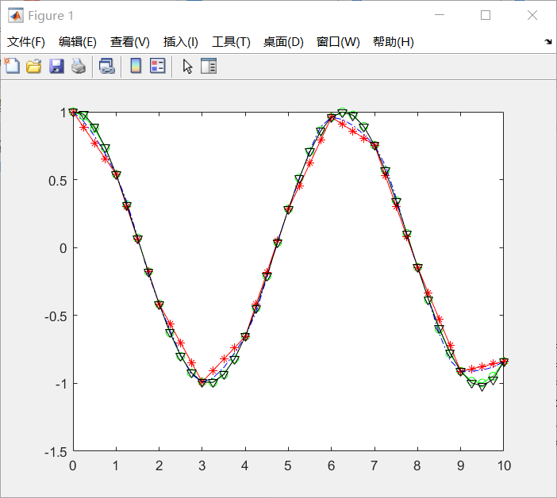The width and height of the screenshot is (557, 498).
Task: Save the figure with the floppy icon
Action: [56, 66]
